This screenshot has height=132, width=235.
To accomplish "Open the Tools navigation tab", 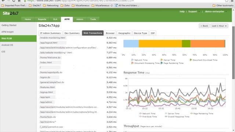I will point(93,19).
